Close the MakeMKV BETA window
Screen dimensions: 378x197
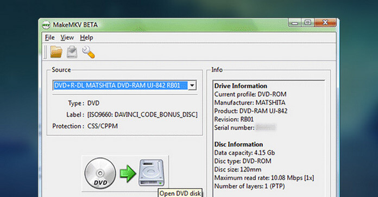[325, 23]
